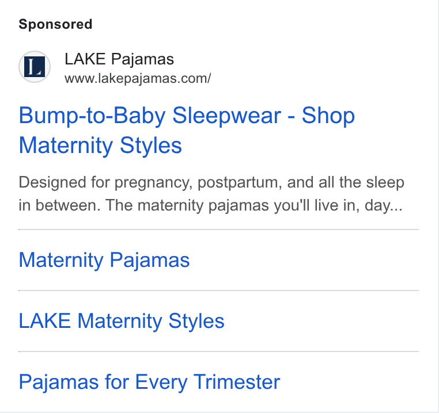This screenshot has width=439, height=413.
Task: Click the www.lakepajamas.com URL text
Action: click(x=138, y=78)
